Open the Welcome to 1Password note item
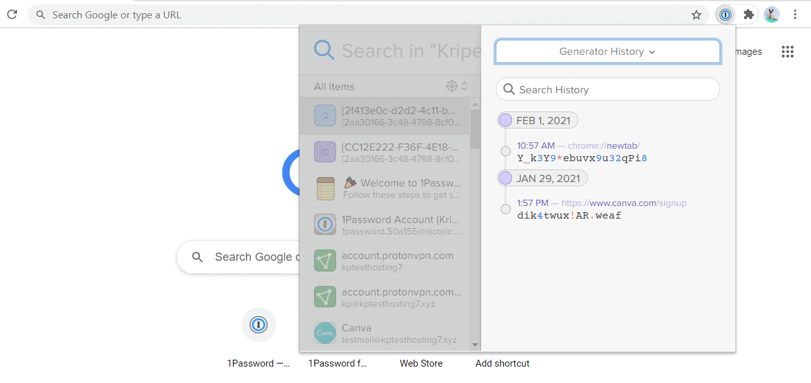This screenshot has width=811, height=383. click(x=385, y=188)
